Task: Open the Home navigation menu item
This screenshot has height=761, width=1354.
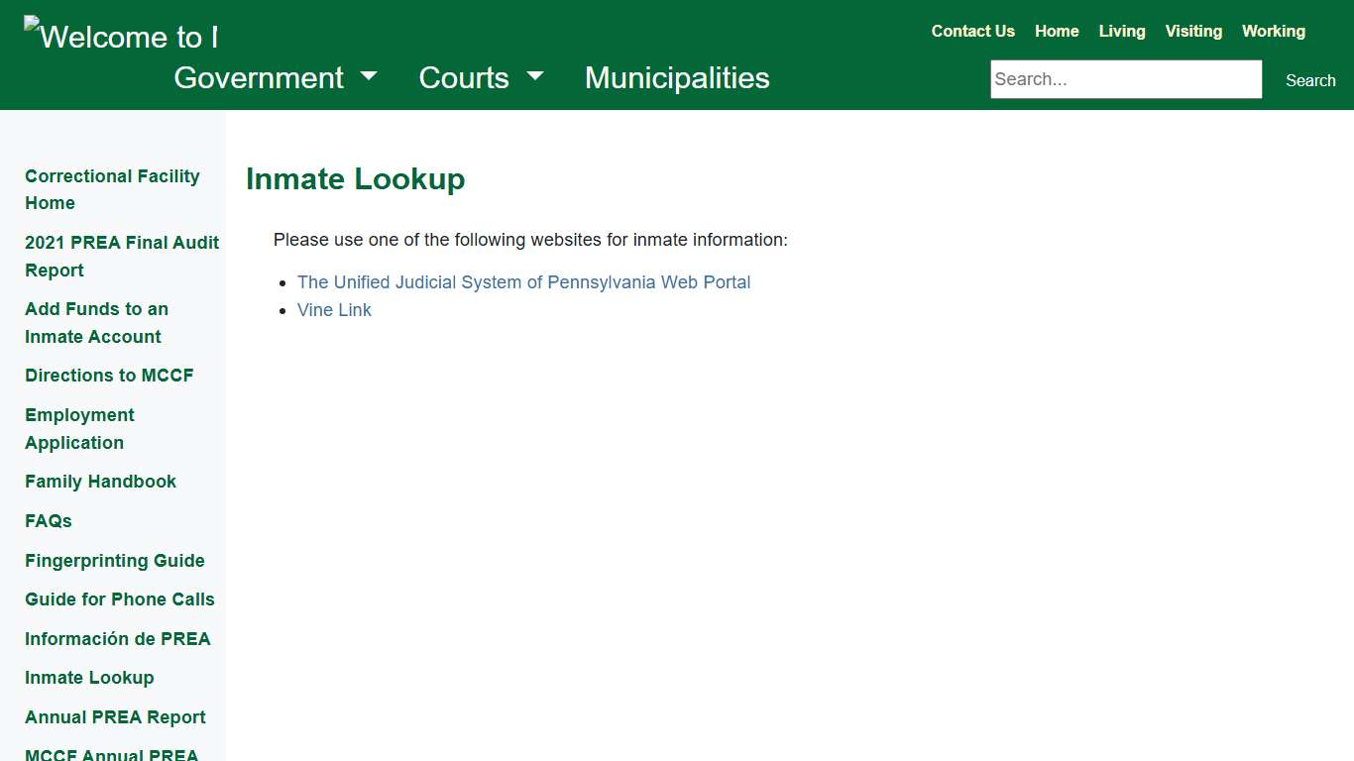Action: tap(1057, 31)
